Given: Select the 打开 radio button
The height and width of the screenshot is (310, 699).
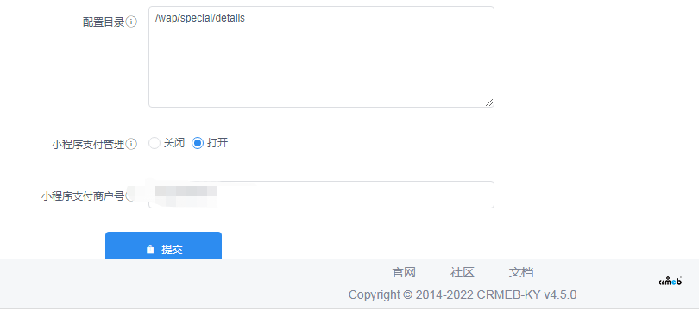Looking at the screenshot, I should (198, 143).
